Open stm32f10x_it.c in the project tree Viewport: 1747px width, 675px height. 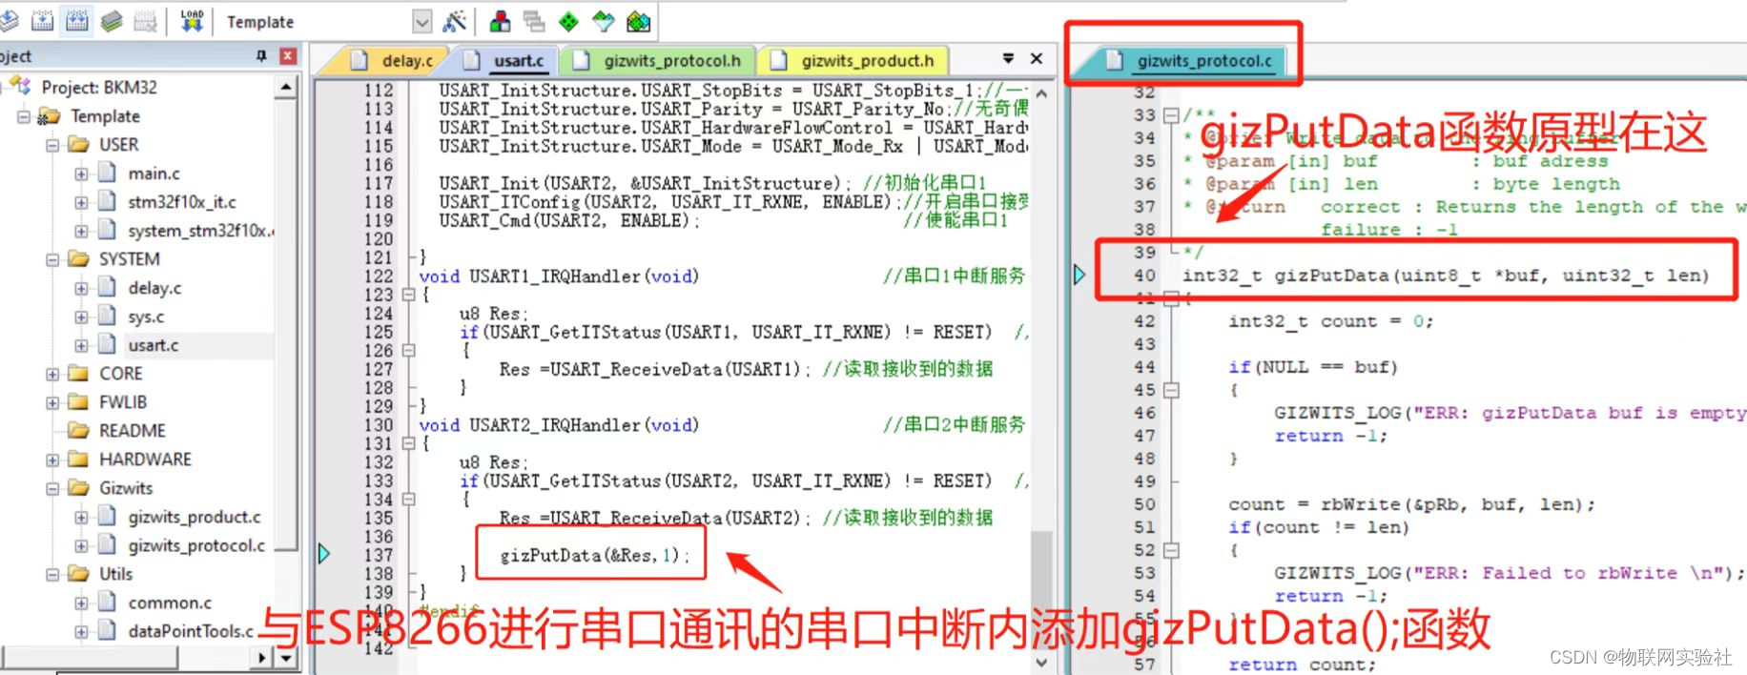coord(181,202)
